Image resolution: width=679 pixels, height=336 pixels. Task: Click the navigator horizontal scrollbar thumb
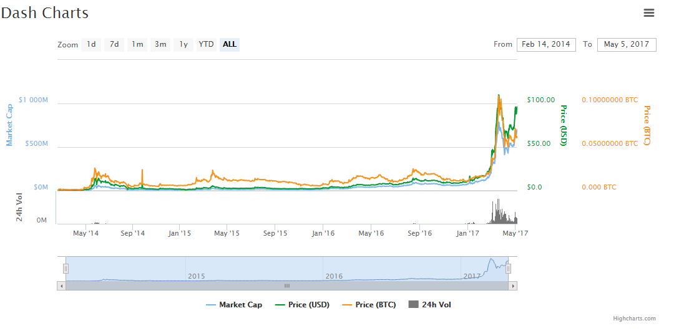pos(287,286)
